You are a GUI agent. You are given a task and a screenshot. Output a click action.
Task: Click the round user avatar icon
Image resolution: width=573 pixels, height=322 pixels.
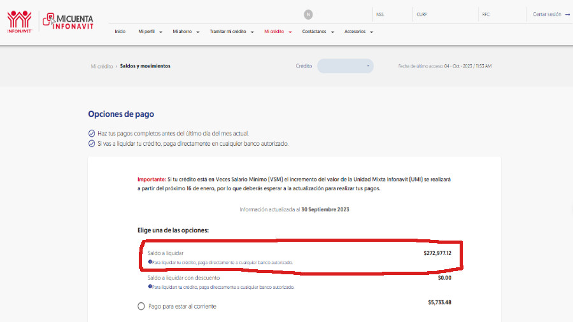pos(308,14)
